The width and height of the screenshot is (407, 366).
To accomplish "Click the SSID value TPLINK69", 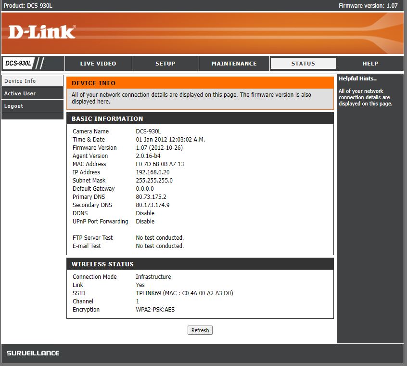I will pyautogui.click(x=149, y=293).
